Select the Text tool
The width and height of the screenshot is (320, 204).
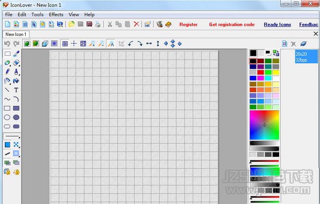tap(16, 90)
